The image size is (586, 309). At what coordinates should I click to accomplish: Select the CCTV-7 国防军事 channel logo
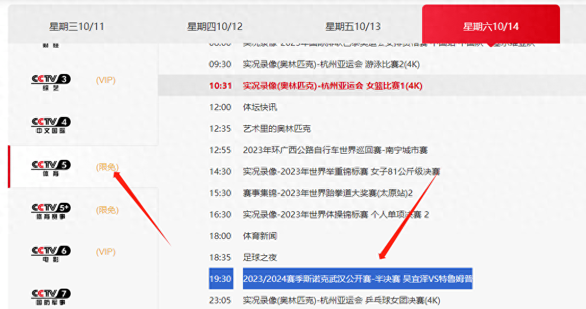tap(51, 295)
